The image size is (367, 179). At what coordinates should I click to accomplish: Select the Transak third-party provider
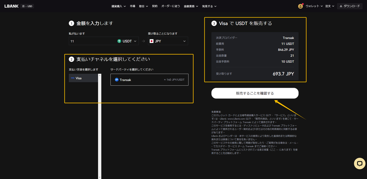click(149, 80)
